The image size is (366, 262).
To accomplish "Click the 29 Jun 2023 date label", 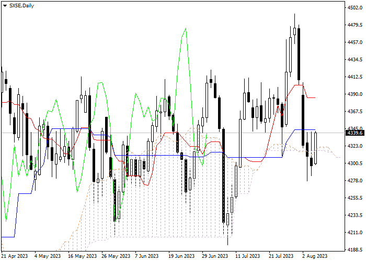I will pos(216,256).
